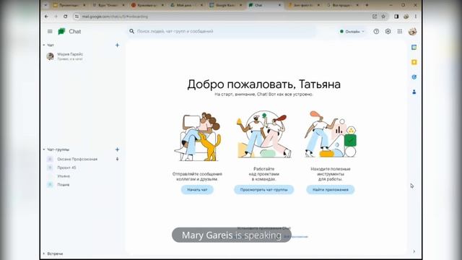Click the green Chat logo
This screenshot has width=462, height=260.
61,31
